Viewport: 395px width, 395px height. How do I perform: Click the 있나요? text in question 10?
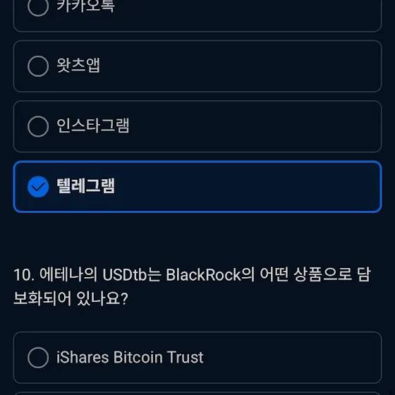pos(102,298)
